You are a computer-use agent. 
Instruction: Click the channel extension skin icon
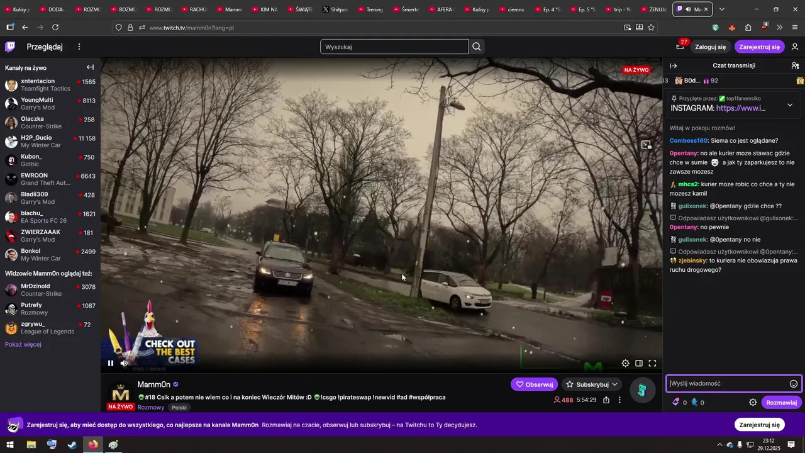click(x=642, y=390)
